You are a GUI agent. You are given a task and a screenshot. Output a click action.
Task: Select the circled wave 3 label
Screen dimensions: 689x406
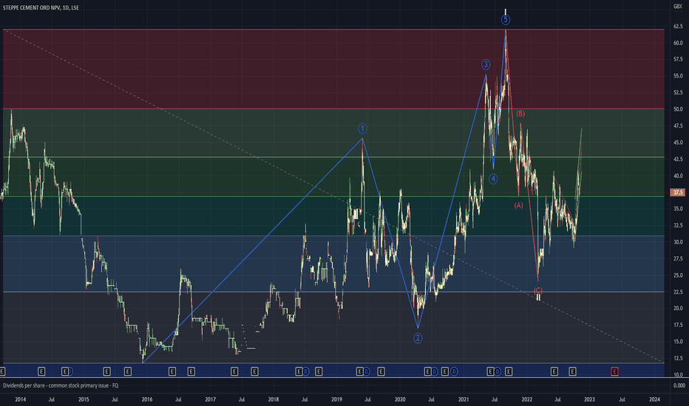point(486,64)
